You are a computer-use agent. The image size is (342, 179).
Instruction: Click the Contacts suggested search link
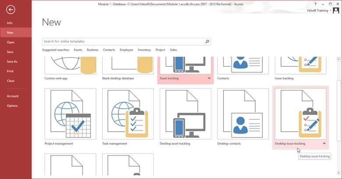point(109,50)
